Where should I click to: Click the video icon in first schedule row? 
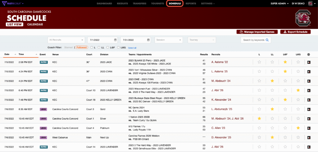[x=309, y=62]
